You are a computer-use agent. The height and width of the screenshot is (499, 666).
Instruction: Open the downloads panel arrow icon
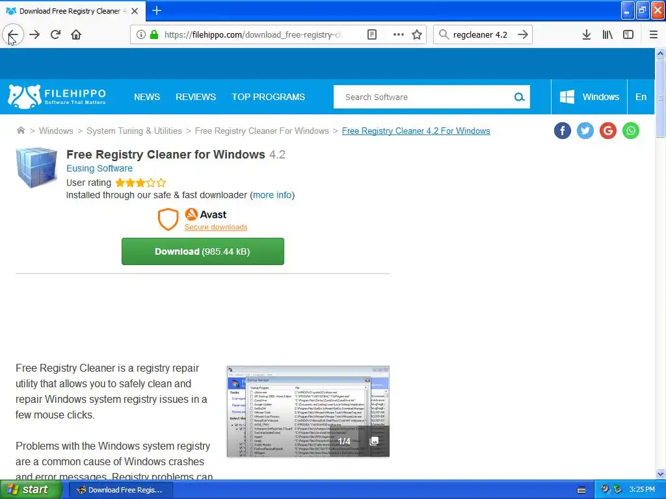coord(587,35)
